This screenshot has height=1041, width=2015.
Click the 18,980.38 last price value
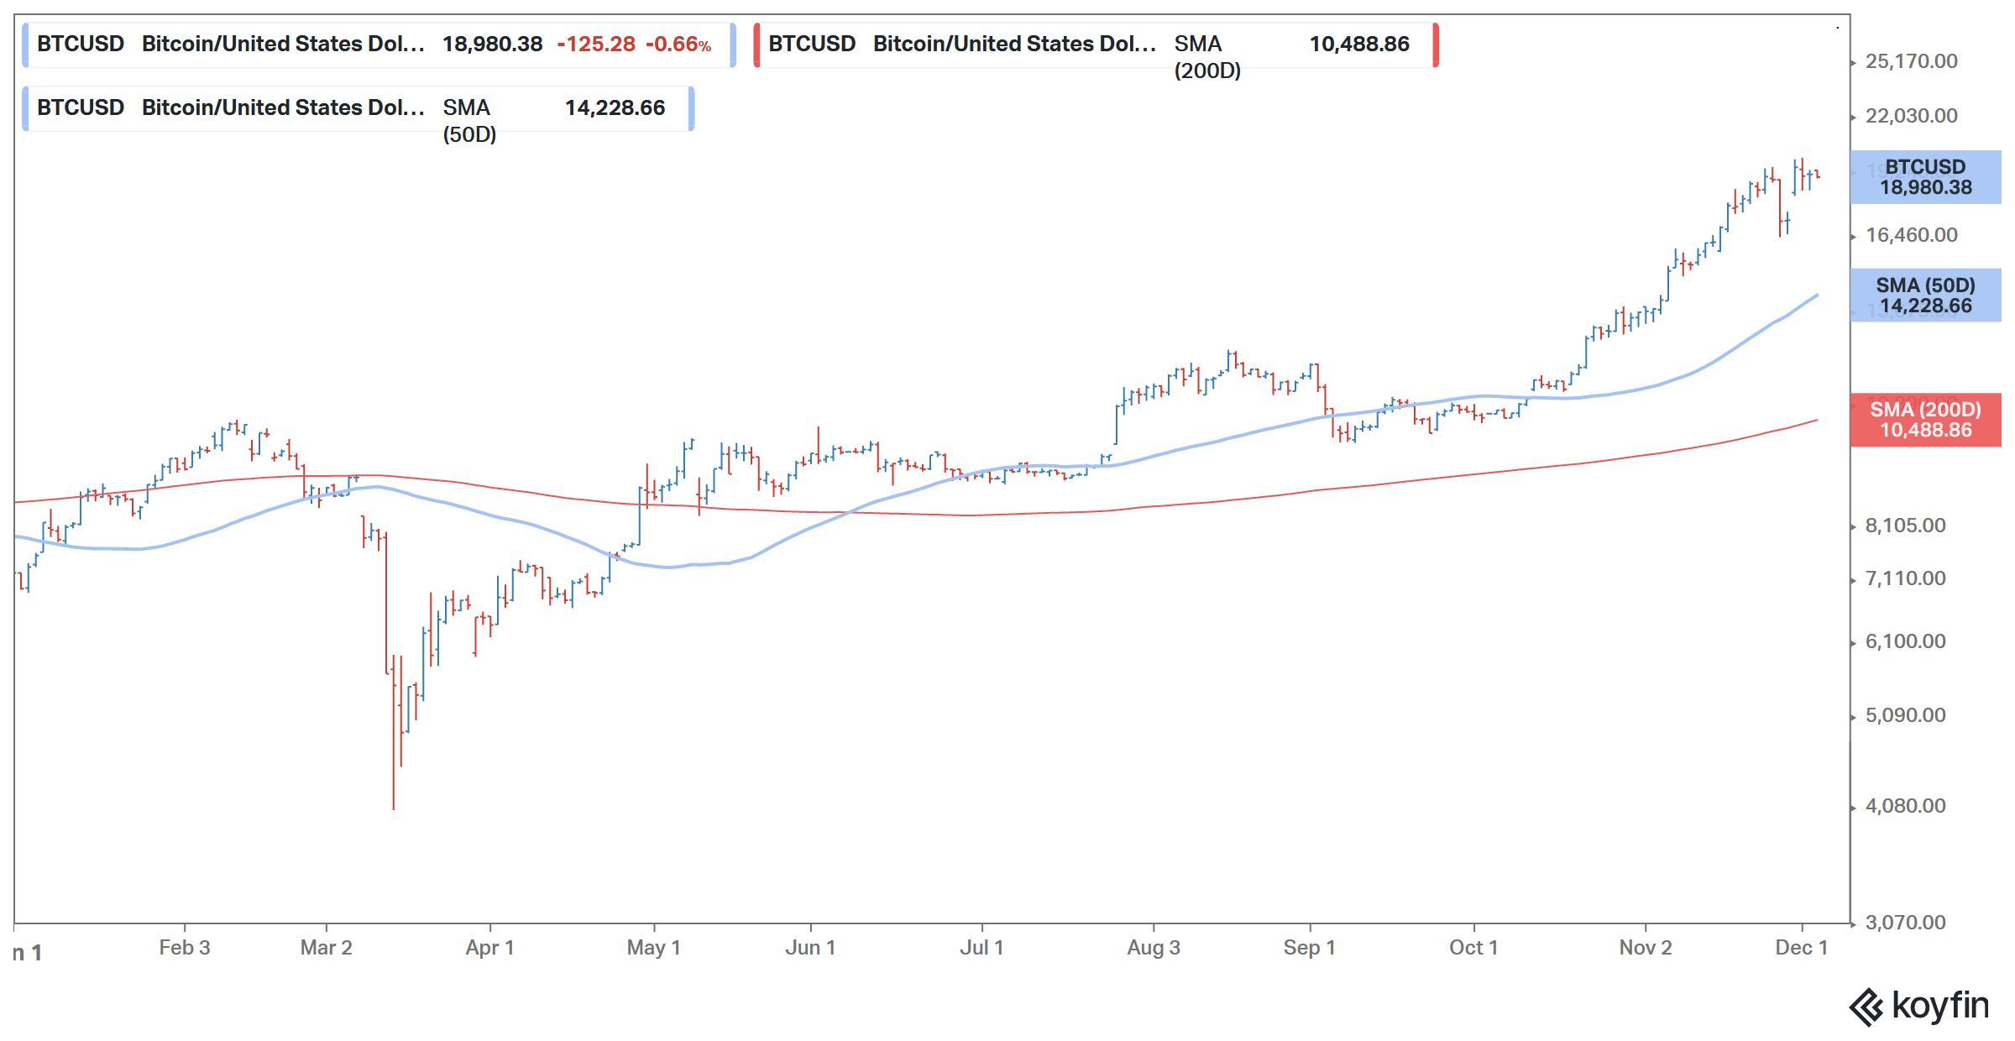tap(493, 44)
